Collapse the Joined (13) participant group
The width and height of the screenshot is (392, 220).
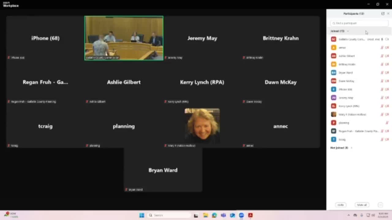tap(348, 31)
